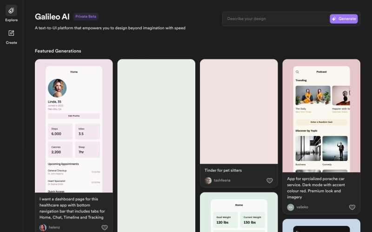Click Linda's profile photo in preview
372x232 pixels.
57,88
